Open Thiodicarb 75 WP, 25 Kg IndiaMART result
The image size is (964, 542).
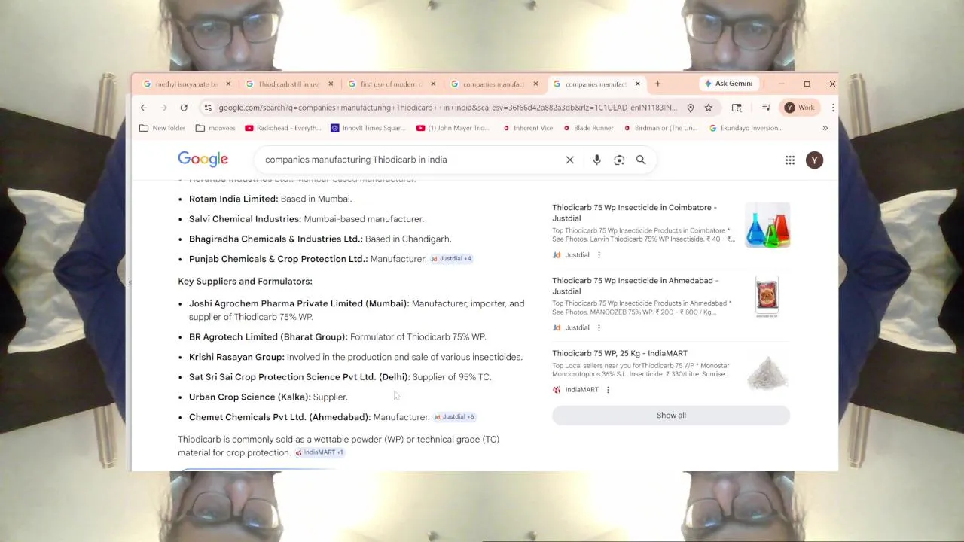click(x=620, y=353)
